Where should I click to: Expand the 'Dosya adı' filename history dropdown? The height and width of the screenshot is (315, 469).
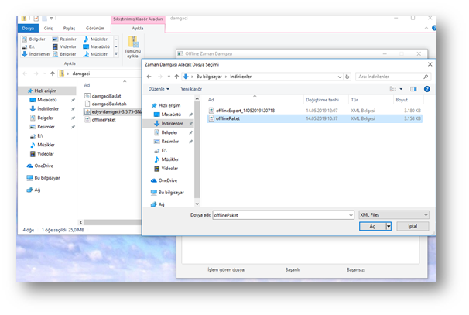(350, 214)
